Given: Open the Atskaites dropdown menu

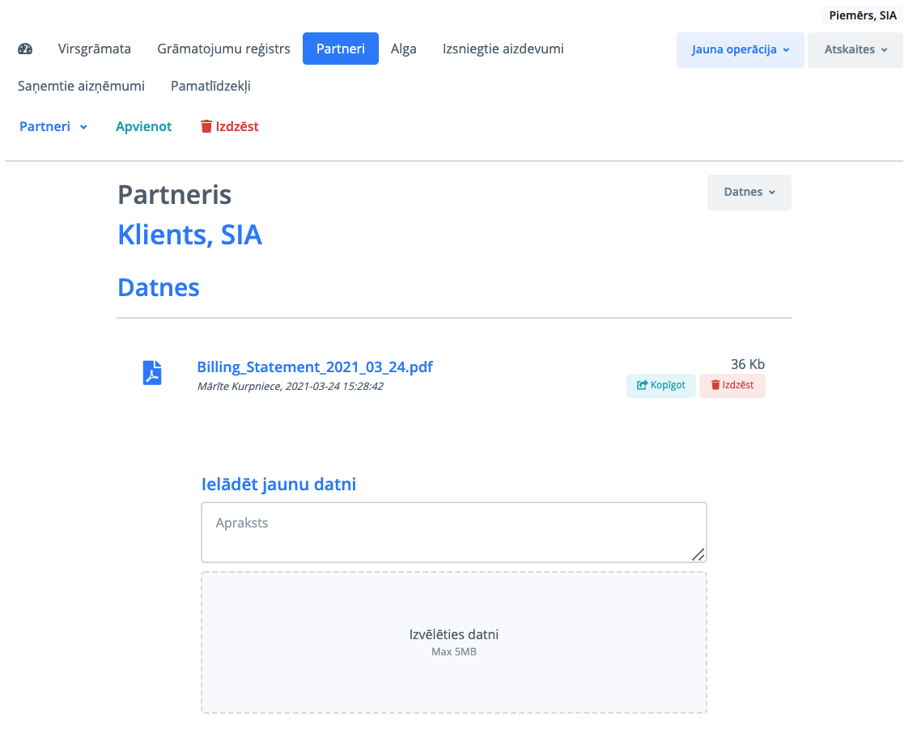Looking at the screenshot, I should click(855, 49).
